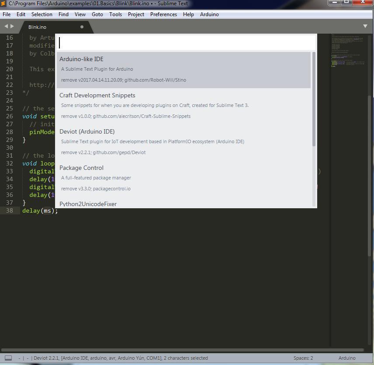Click 'remove v2.2.1; github.com/gepd/Deviot' text
This screenshot has width=374, height=365.
point(103,152)
